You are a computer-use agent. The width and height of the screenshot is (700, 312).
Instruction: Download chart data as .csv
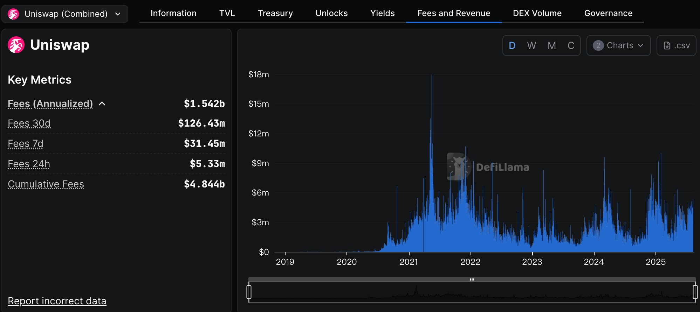(x=676, y=45)
